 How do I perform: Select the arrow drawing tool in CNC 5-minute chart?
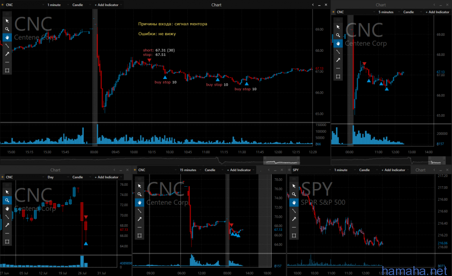(x=338, y=60)
